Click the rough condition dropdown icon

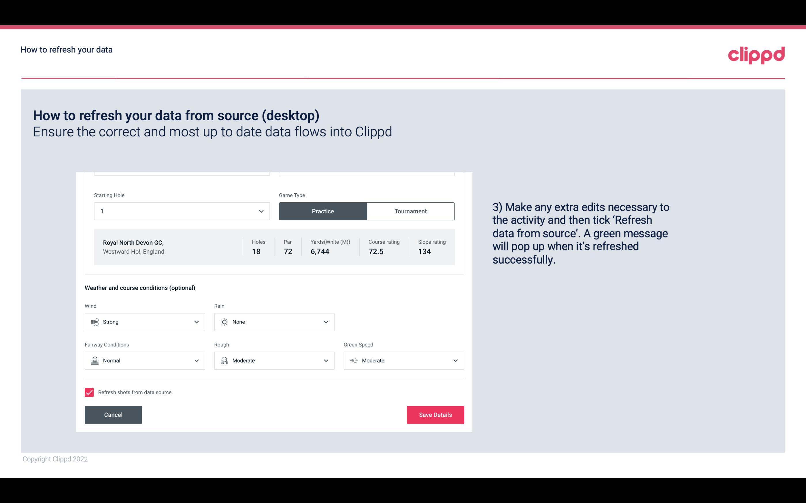[326, 361]
